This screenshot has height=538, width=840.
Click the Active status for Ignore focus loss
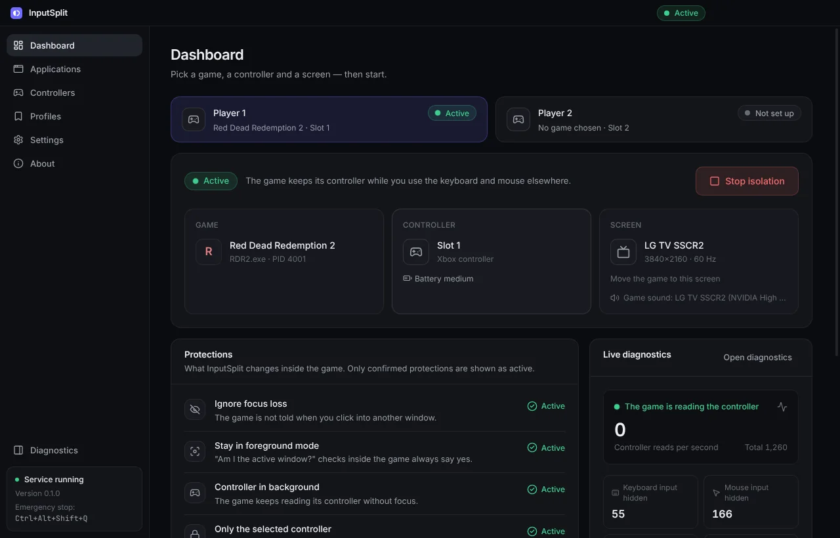546,406
